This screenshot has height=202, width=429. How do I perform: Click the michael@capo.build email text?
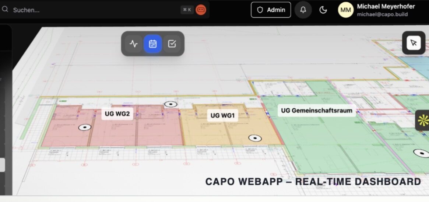pyautogui.click(x=382, y=14)
